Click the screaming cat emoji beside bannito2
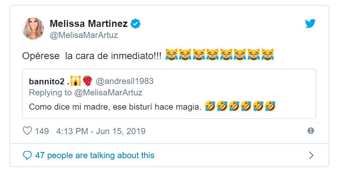Screen dimensions: 349x181 [75, 81]
